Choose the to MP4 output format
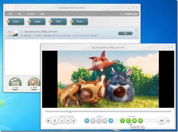 click(x=34, y=84)
